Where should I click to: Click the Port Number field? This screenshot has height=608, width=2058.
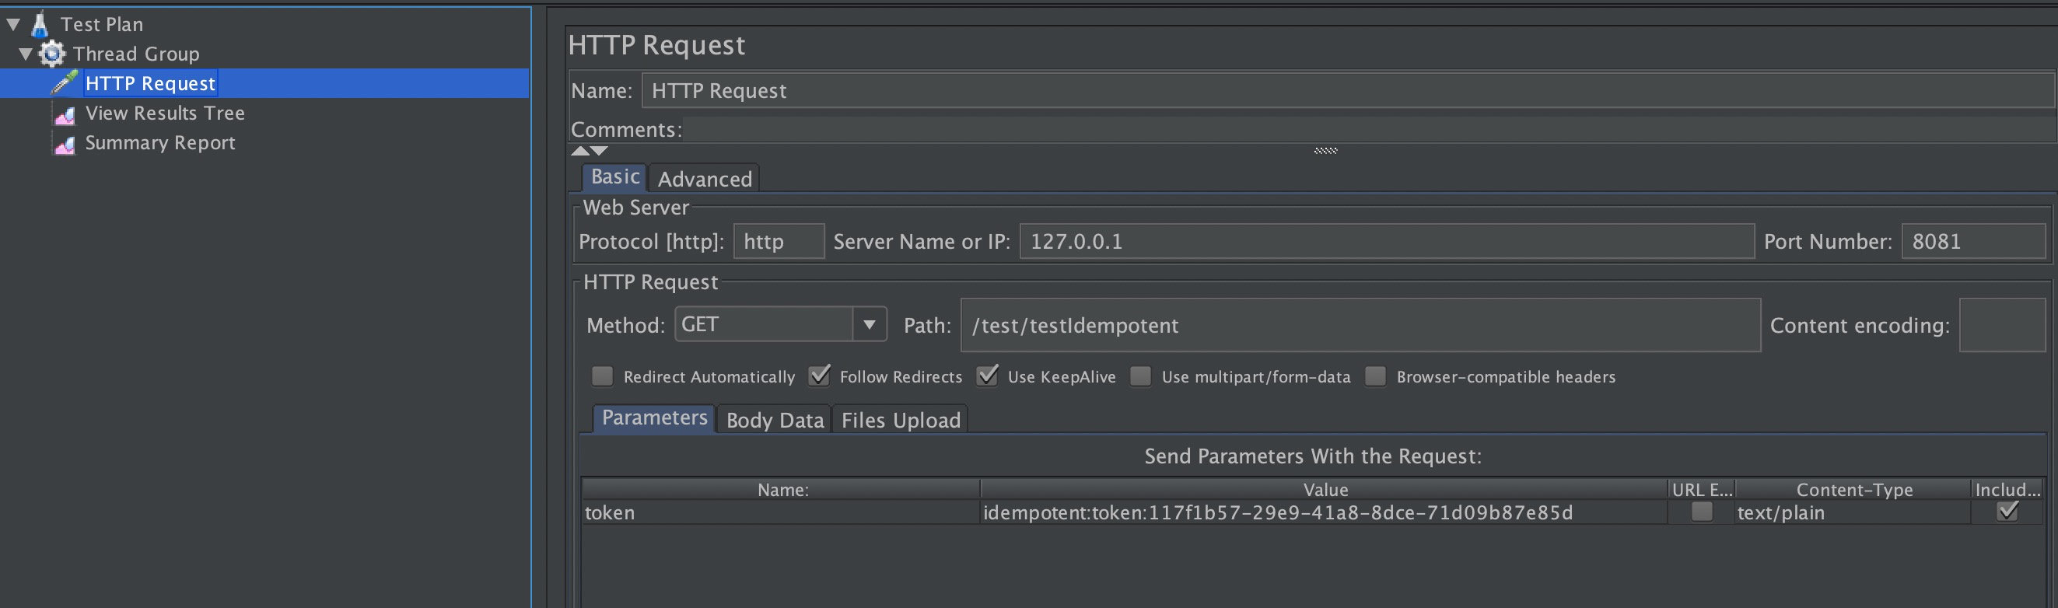(1972, 241)
